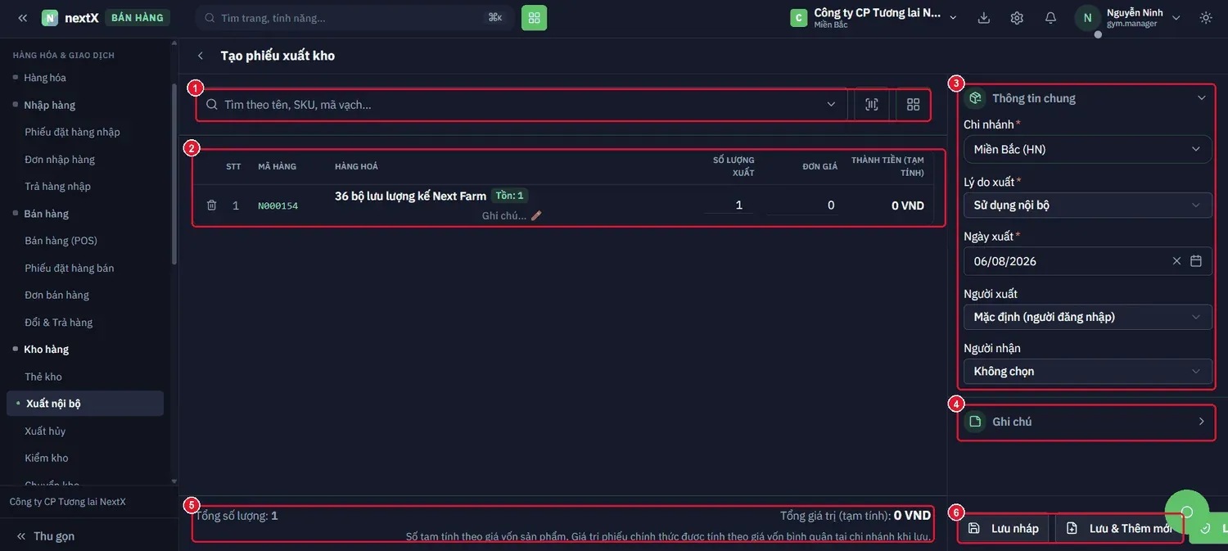Open calendar picker for Ngày xuất
1228x551 pixels.
(1196, 261)
